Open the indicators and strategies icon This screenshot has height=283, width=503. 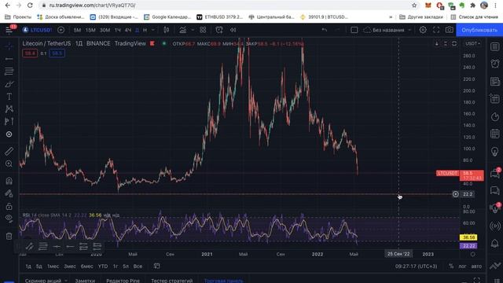click(183, 30)
